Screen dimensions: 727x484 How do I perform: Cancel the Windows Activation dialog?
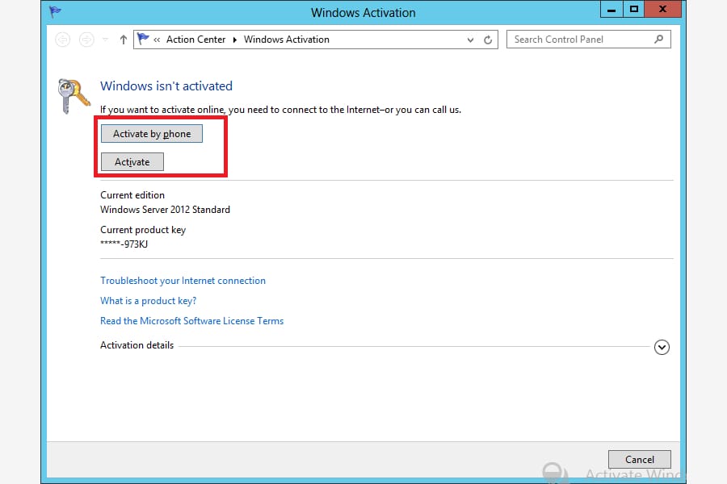640,460
